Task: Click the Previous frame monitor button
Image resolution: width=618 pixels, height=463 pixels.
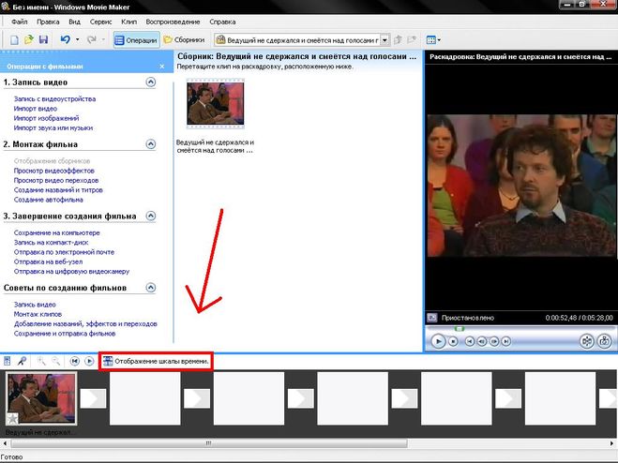Action: click(x=482, y=341)
